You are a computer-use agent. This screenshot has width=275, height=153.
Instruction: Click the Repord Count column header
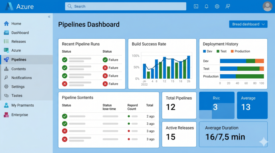pyautogui.click(x=132, y=107)
